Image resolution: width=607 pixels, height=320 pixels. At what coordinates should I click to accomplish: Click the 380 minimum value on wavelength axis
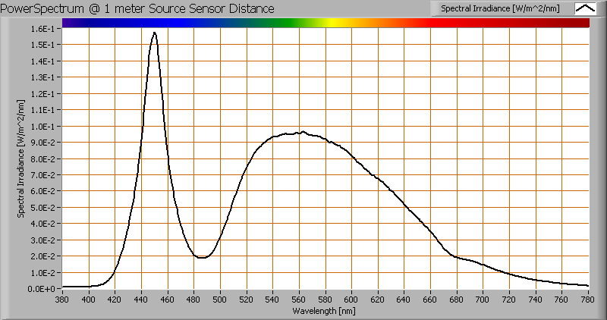[x=62, y=299]
